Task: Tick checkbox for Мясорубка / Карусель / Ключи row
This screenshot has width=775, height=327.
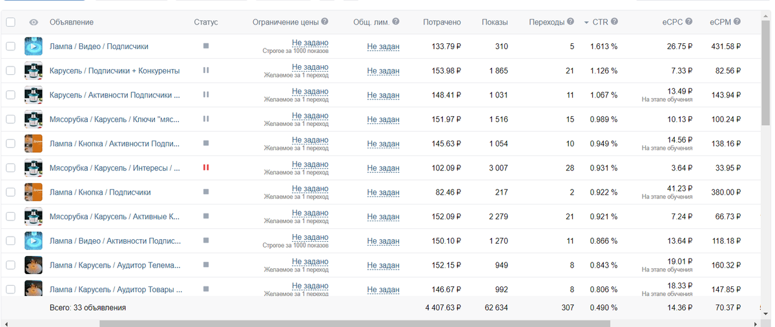Action: [x=10, y=119]
